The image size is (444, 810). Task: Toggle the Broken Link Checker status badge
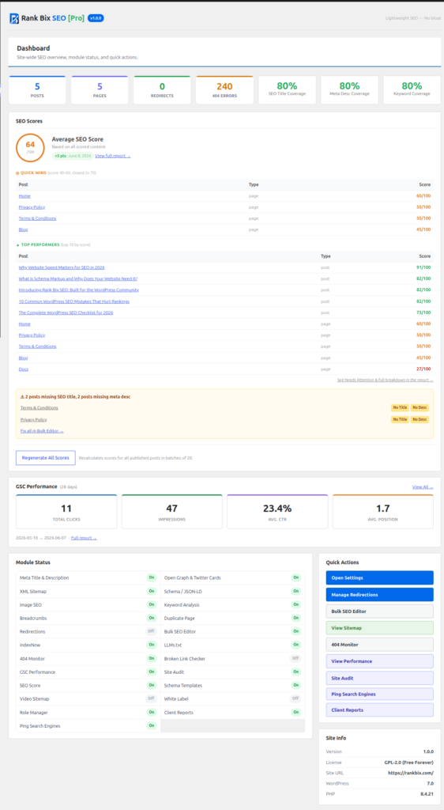point(295,658)
